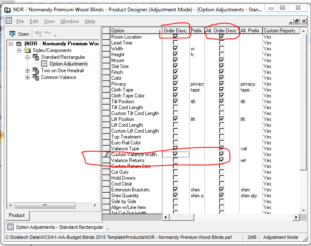
Task: Click the grayed properties list toolbar icon
Action: 39,34
